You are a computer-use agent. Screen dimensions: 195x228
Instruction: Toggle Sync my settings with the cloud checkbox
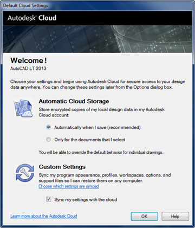(x=48, y=199)
